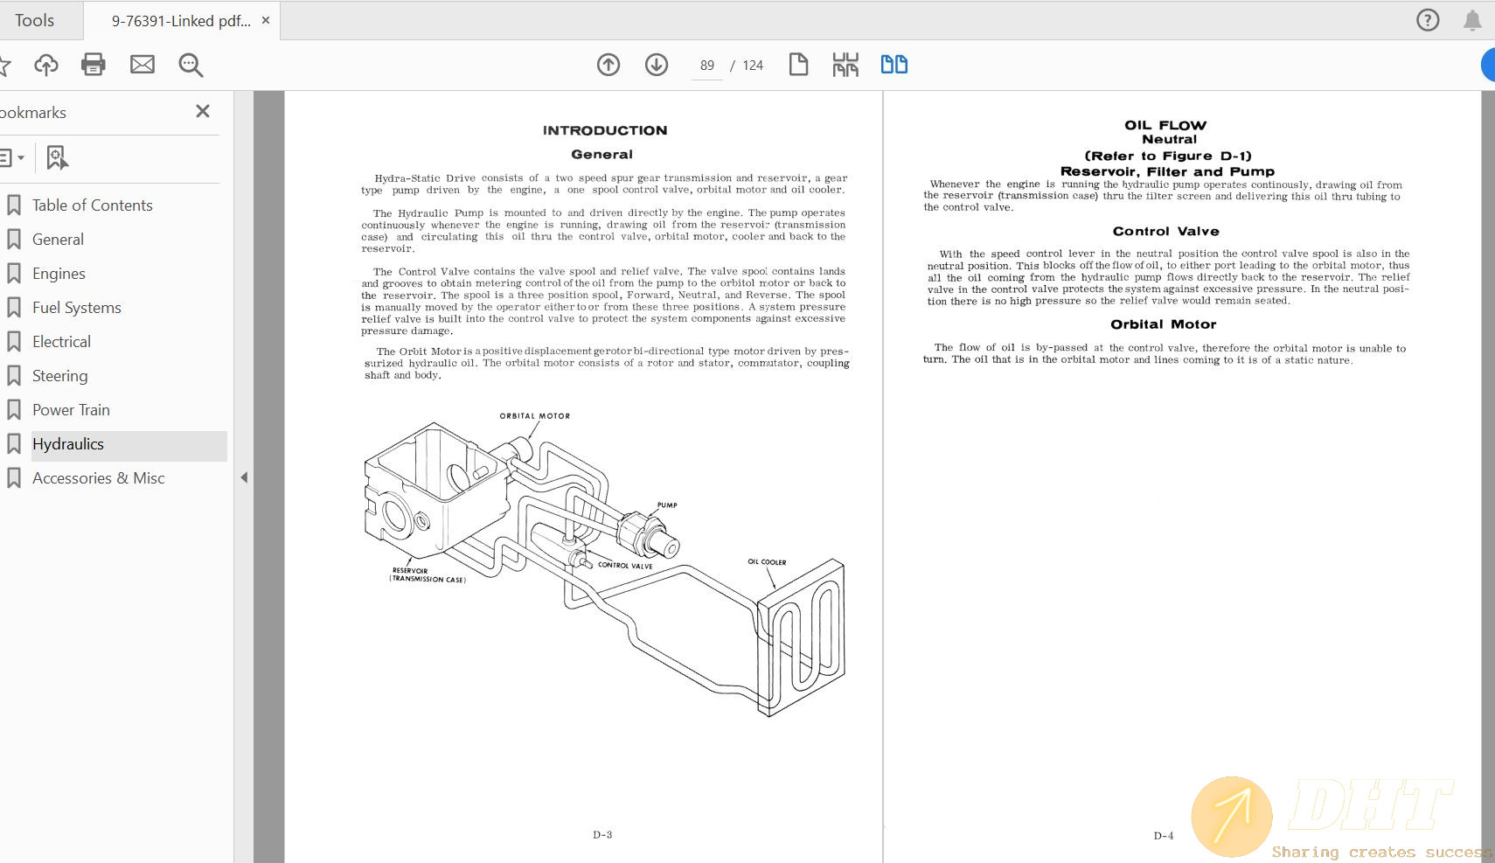Go to the previous page arrow
This screenshot has height=863, width=1495.
[x=608, y=65]
